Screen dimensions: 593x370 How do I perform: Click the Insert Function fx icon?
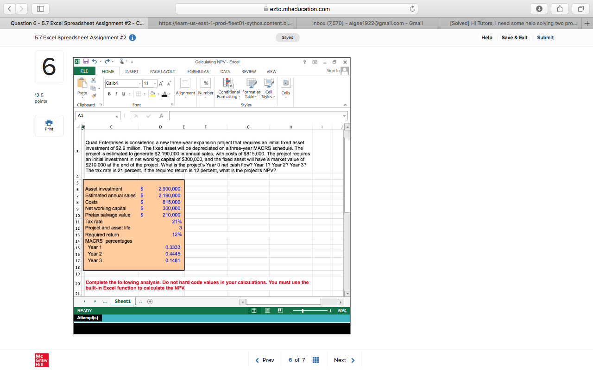[161, 116]
